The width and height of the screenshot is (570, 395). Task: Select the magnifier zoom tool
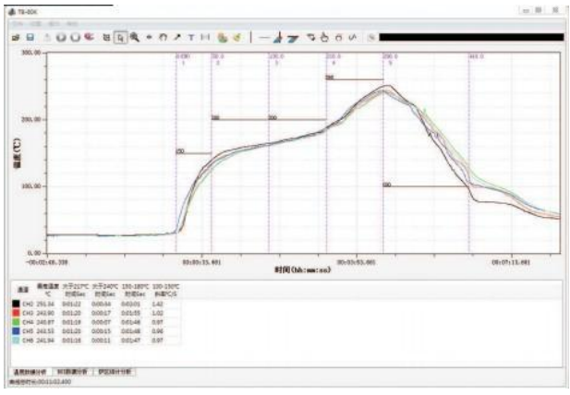point(135,38)
